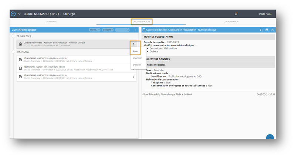The image size is (295, 158).
Task: Switch to the Coordination tab
Action: [x=231, y=22]
